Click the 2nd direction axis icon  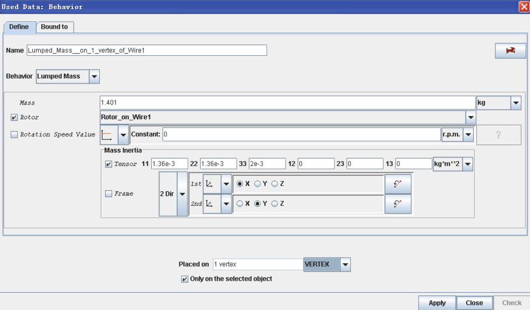pyautogui.click(x=211, y=205)
